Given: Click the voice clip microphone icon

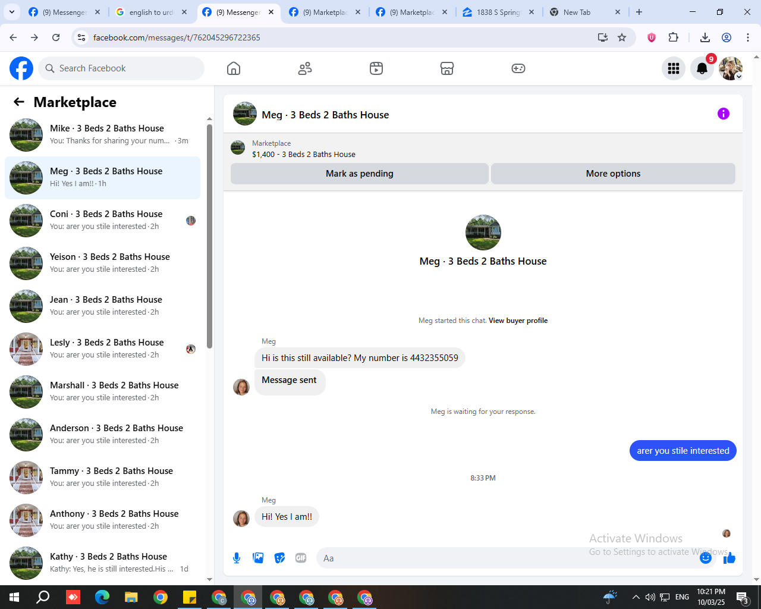Looking at the screenshot, I should click(237, 558).
